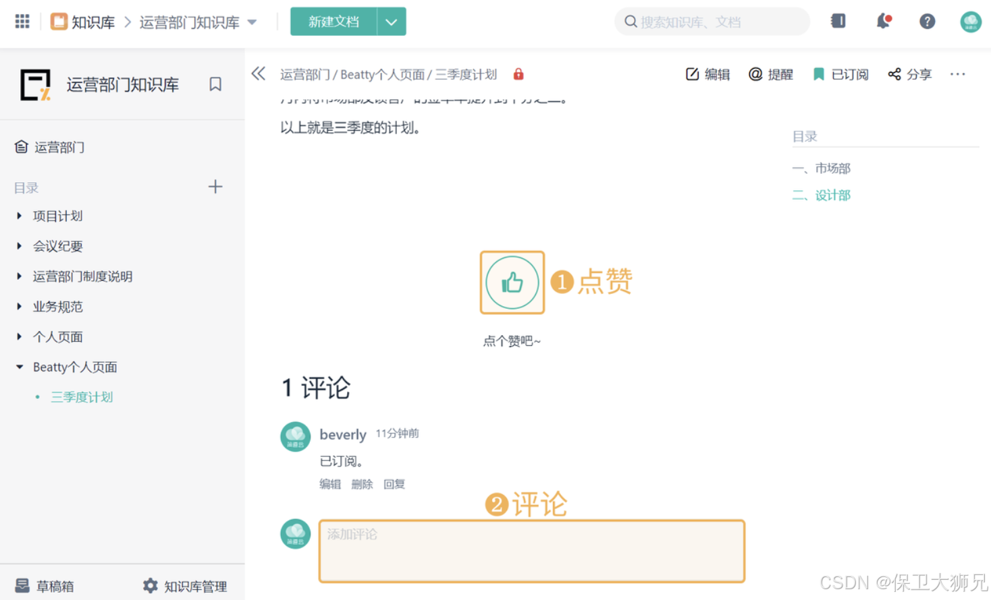Viewport: 991px width, 600px height.
Task: Open the notifications bell
Action: click(x=883, y=21)
